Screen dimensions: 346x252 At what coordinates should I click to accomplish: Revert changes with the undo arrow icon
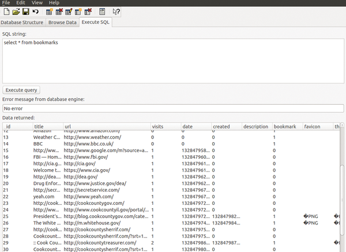point(36,12)
